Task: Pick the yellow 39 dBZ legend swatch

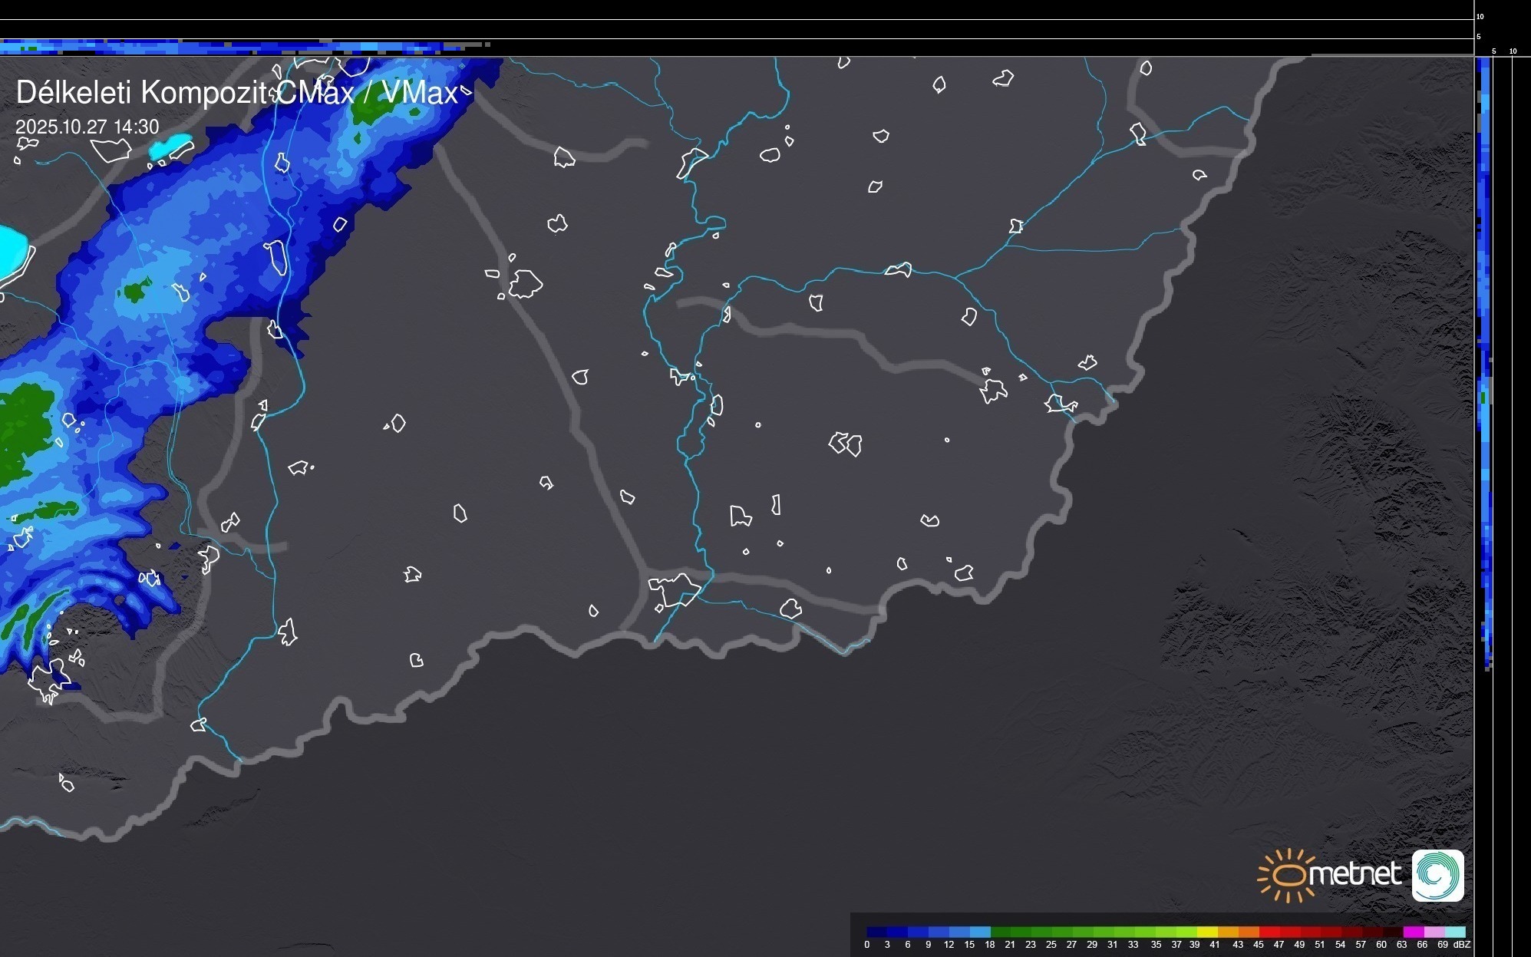Action: tap(1206, 932)
